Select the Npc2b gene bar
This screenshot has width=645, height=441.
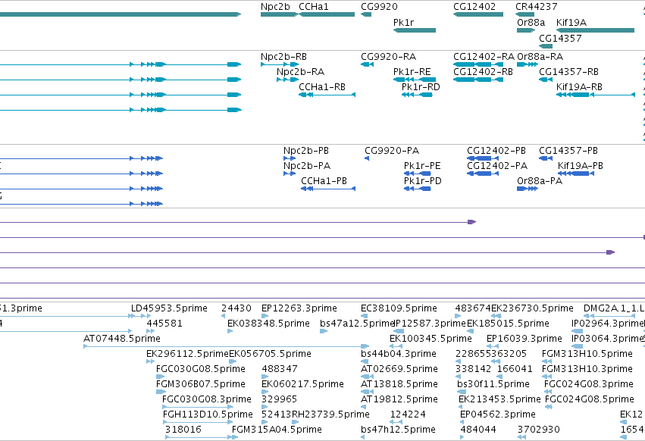[279, 14]
